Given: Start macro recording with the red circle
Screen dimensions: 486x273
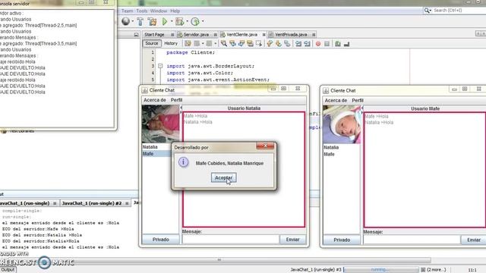Looking at the screenshot, I should (318, 44).
